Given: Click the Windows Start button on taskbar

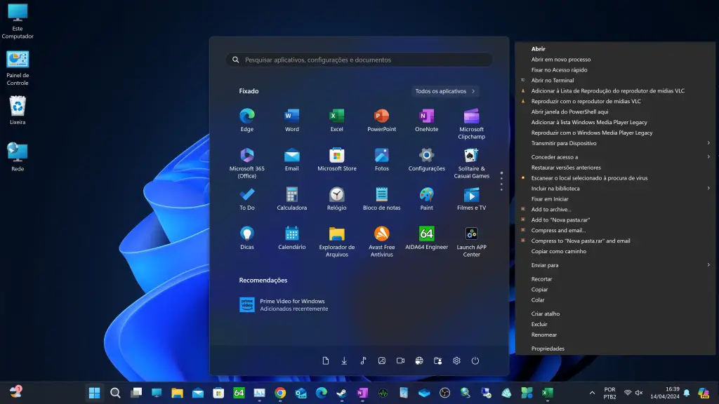Looking at the screenshot, I should (95, 393).
